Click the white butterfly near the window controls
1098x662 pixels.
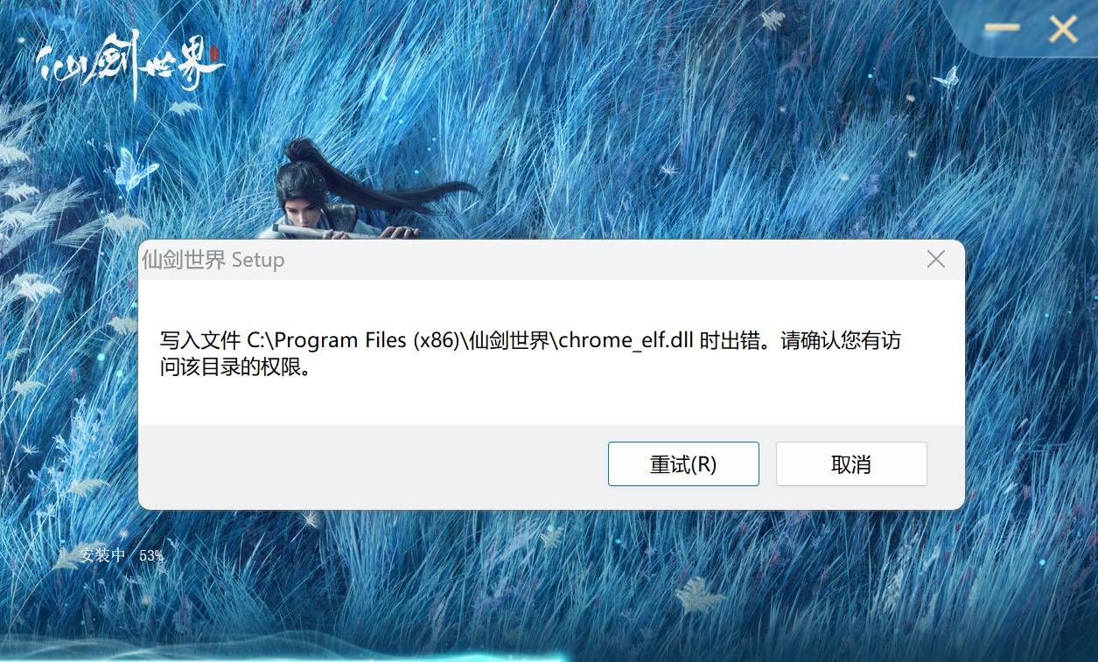(947, 77)
